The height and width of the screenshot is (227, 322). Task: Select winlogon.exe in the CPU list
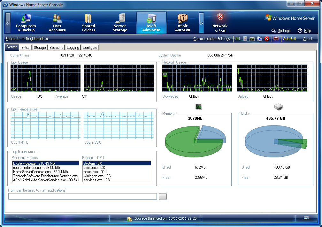click(117, 176)
